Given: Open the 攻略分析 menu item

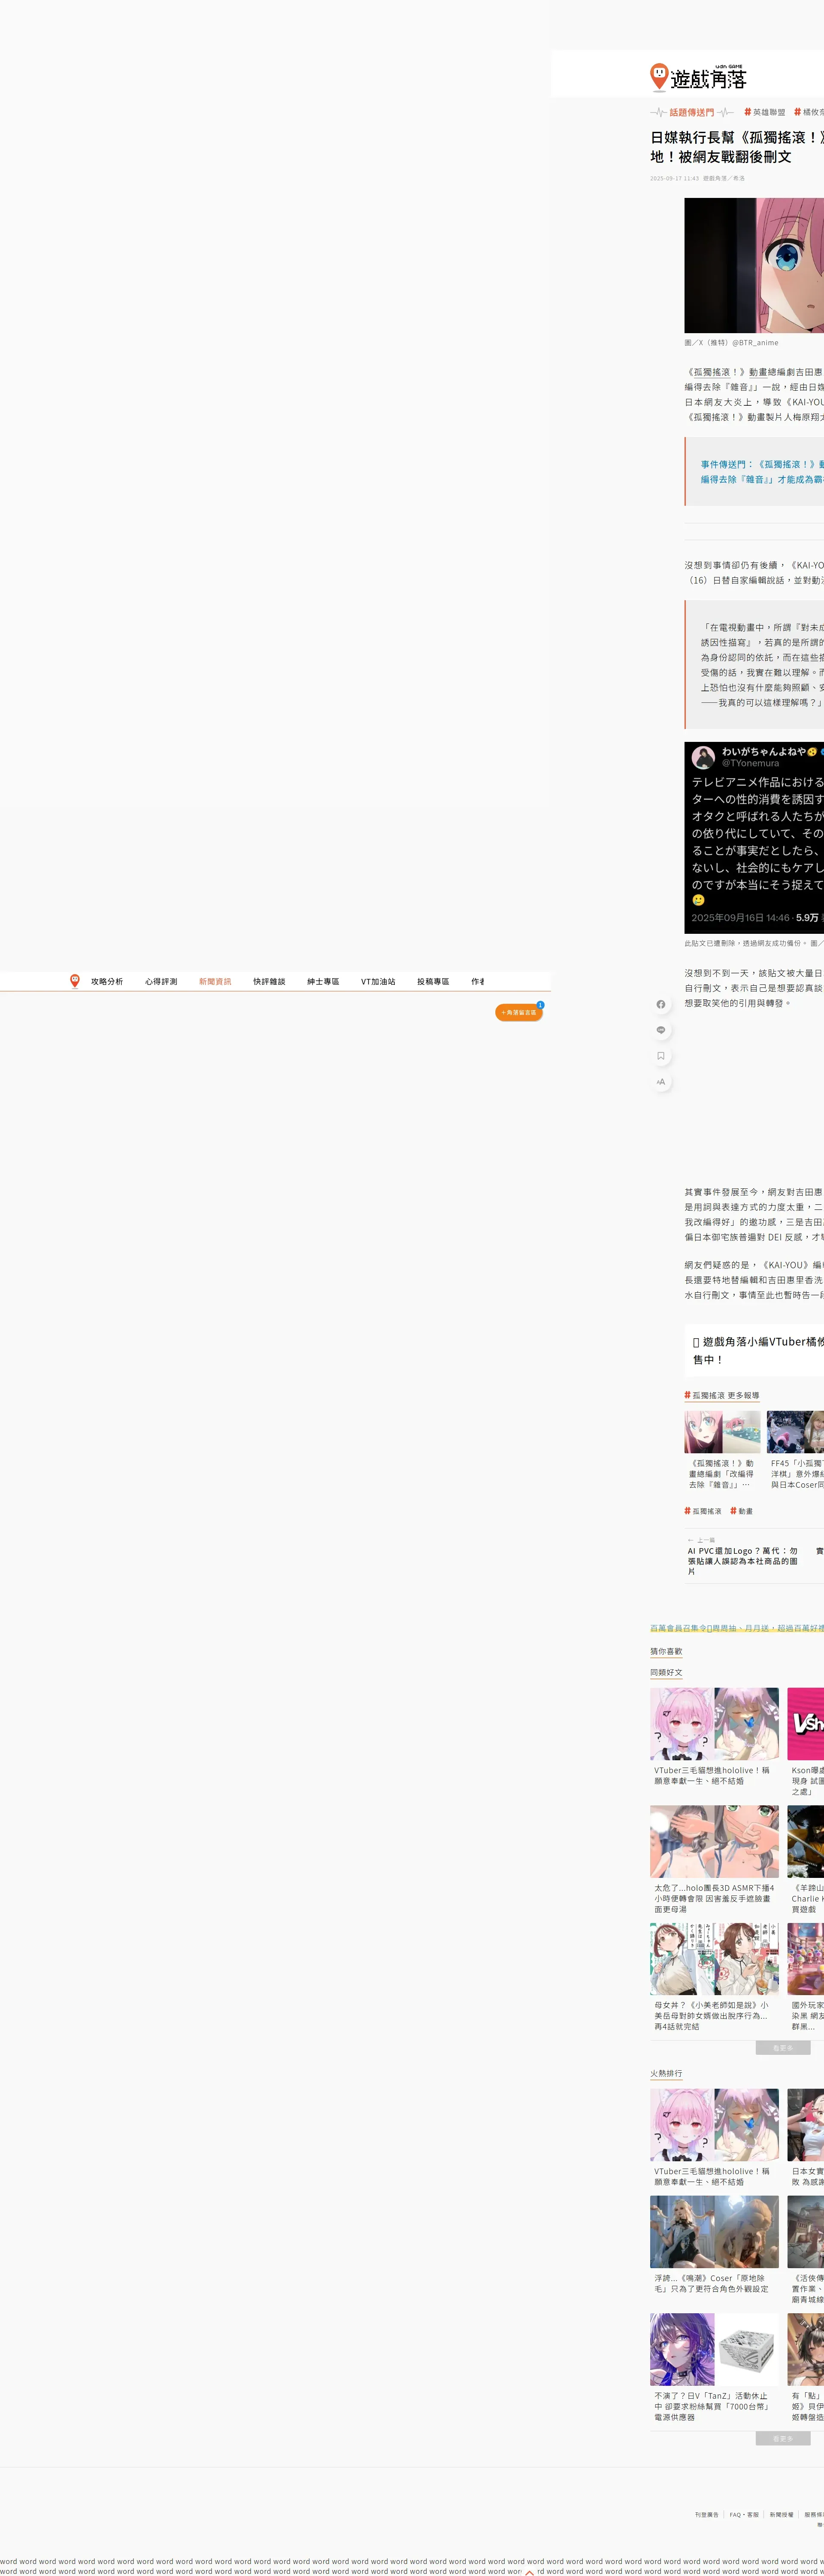Looking at the screenshot, I should [107, 982].
